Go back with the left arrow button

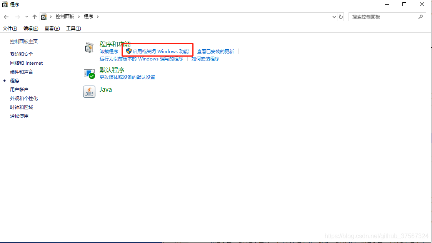pos(6,17)
